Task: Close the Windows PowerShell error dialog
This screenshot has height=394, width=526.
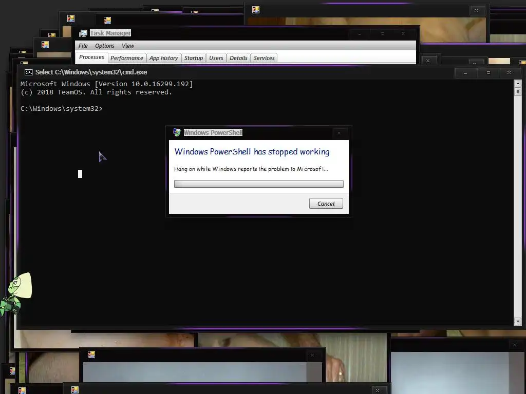Action: pyautogui.click(x=339, y=133)
